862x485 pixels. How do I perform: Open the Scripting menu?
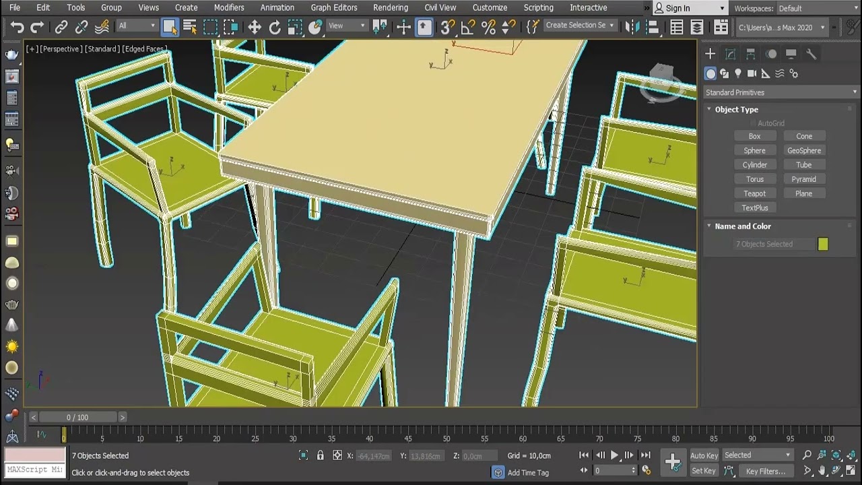point(539,7)
